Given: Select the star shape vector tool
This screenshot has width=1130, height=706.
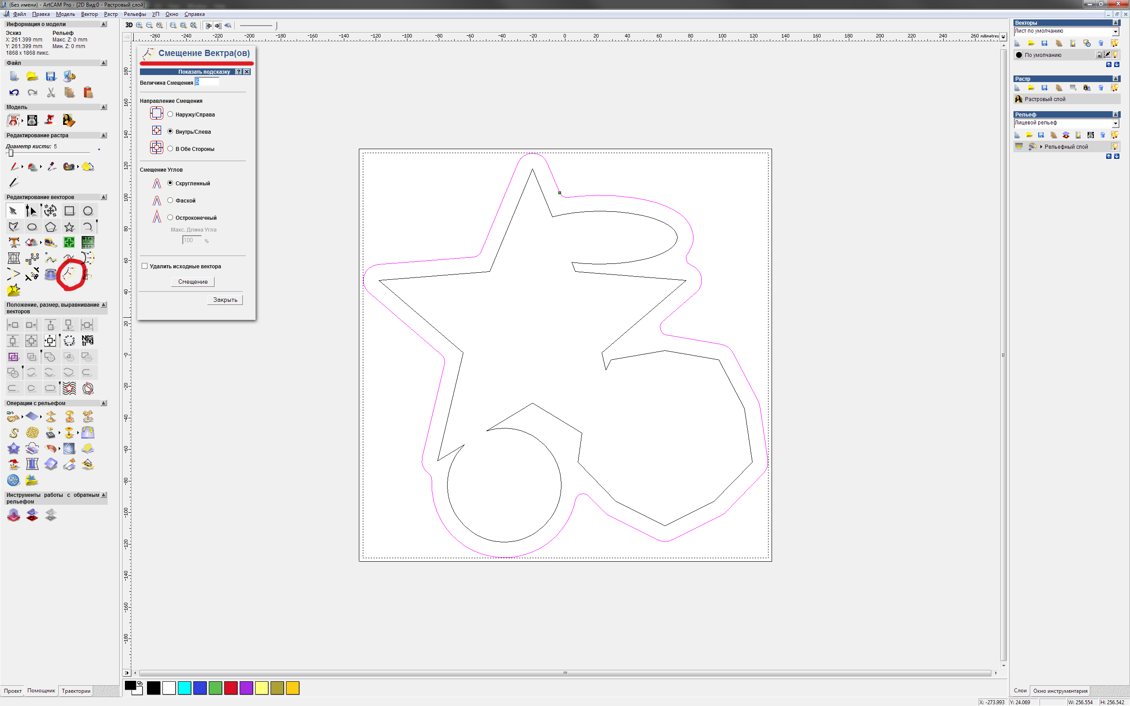Looking at the screenshot, I should [x=69, y=227].
